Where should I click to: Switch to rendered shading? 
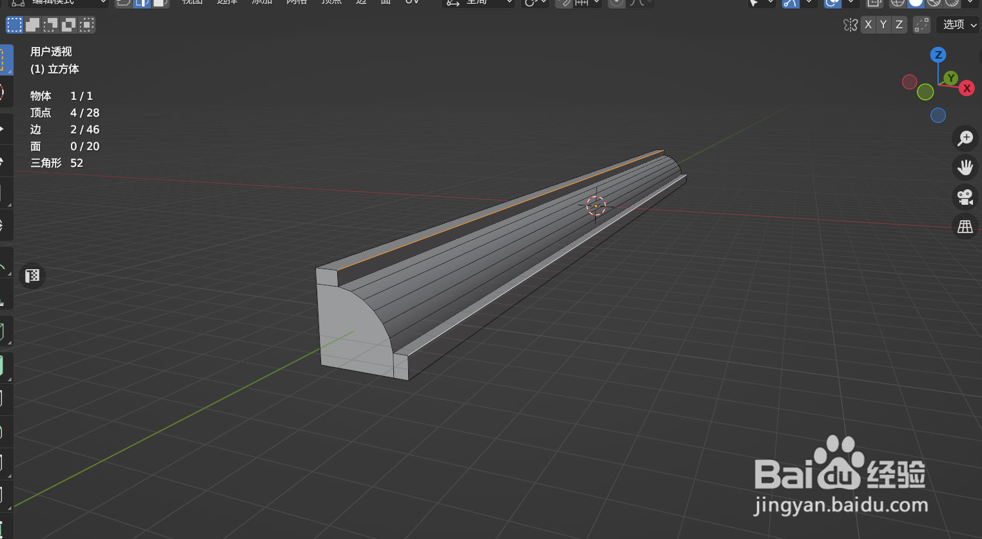click(x=952, y=3)
